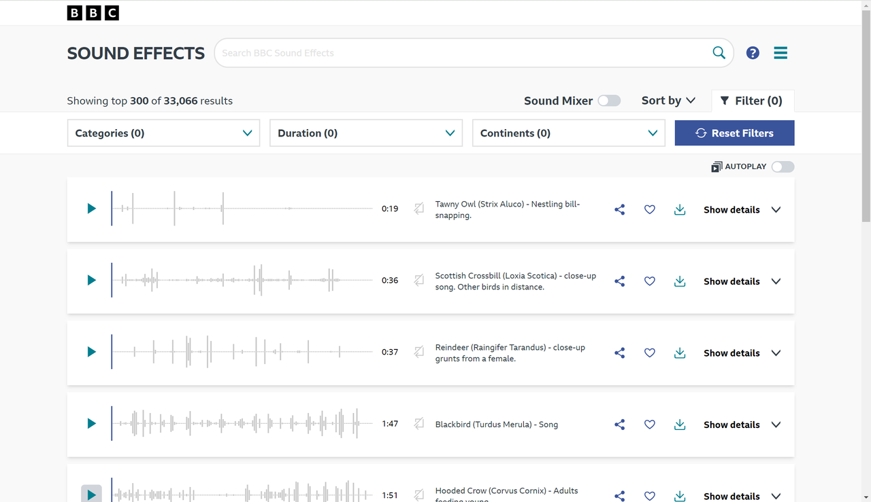Turn on Autoplay
This screenshot has height=502, width=871.
pos(782,166)
